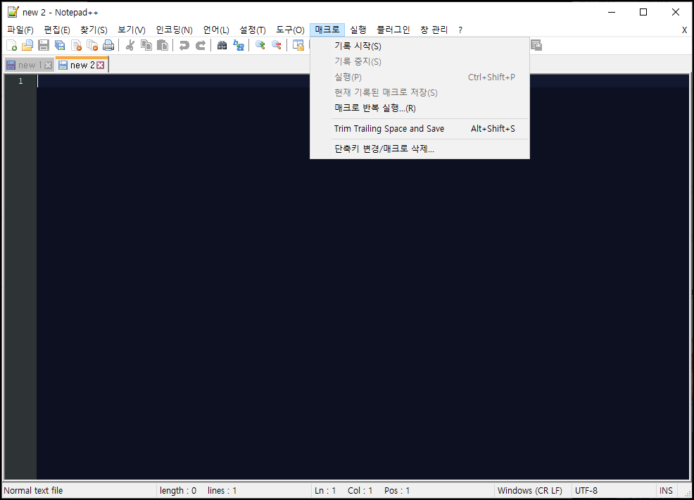This screenshot has height=500, width=694.
Task: Click the Cut scissors icon
Action: [x=130, y=45]
